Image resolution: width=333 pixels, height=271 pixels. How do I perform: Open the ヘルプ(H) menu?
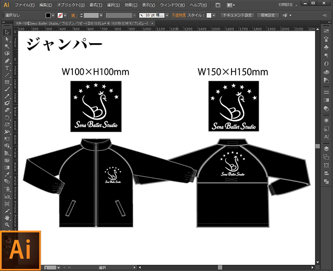[198, 5]
